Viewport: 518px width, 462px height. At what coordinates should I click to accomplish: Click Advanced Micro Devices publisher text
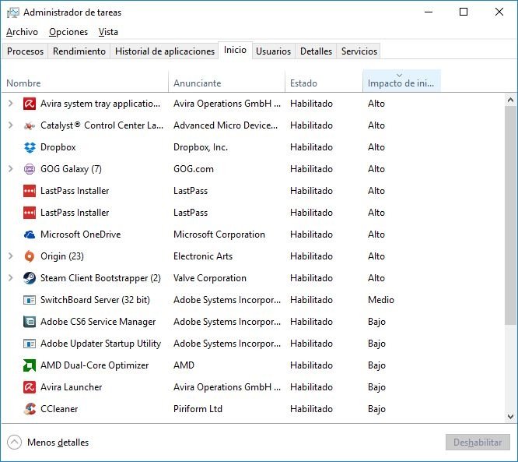point(226,125)
